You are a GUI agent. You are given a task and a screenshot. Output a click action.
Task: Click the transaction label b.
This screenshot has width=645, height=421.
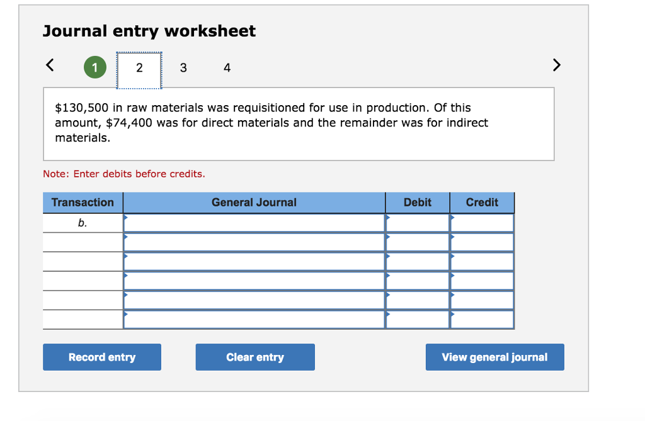click(x=83, y=223)
